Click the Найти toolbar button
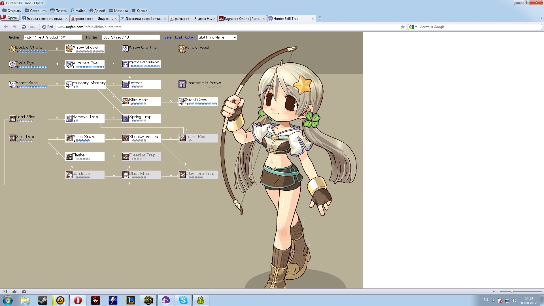Image resolution: width=544 pixels, height=306 pixels. pyautogui.click(x=78, y=11)
